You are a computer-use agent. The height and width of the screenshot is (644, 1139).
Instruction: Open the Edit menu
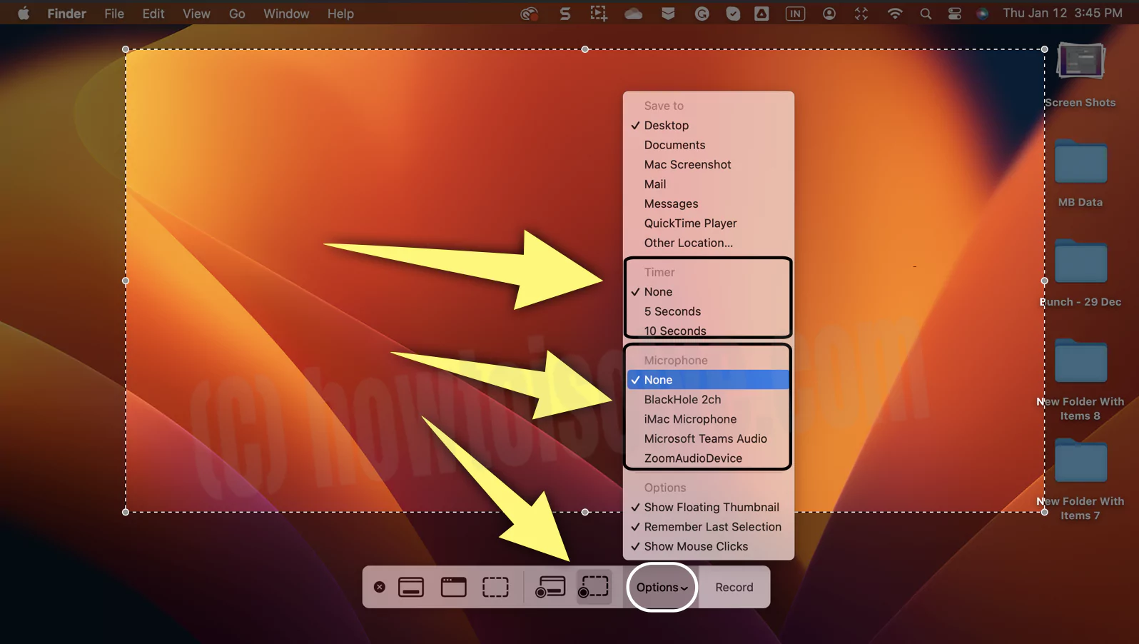coord(153,14)
